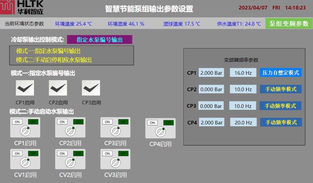
Task: Edit the CP4 2.000 Bar pressure field
Action: click(x=211, y=122)
